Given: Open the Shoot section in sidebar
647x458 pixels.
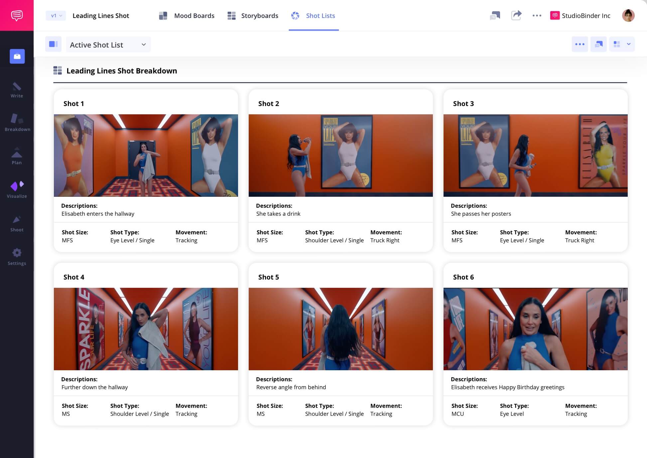Looking at the screenshot, I should [17, 223].
